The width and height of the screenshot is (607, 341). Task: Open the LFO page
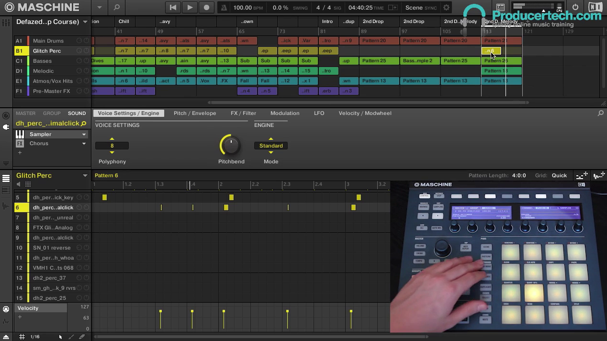coord(319,113)
